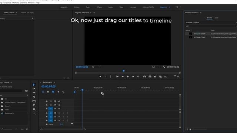The height and width of the screenshot is (133, 237).
Task: Open the Window menu
Action: [x=31, y=3]
